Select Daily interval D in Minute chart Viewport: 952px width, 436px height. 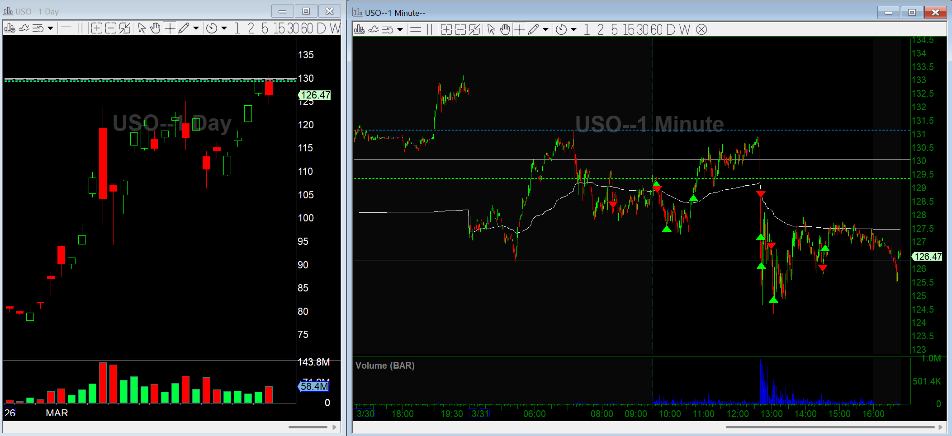[x=671, y=29]
